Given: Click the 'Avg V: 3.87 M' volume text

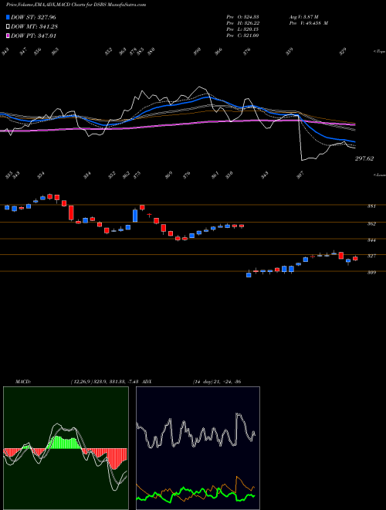Looking at the screenshot, I should [x=303, y=17].
